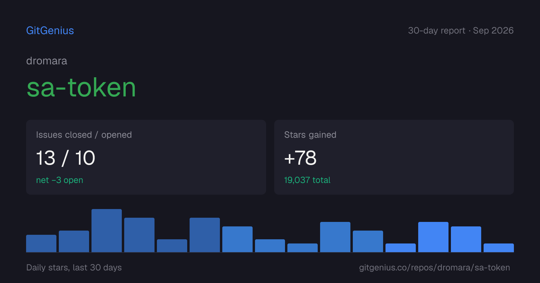This screenshot has width=540, height=283.
Task: Click the 30-day report Sep 2026 label
Action: pyautogui.click(x=461, y=31)
